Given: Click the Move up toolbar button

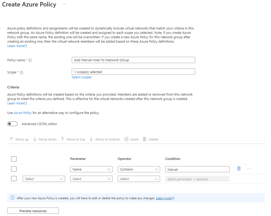Looking at the screenshot, I should [19, 139].
